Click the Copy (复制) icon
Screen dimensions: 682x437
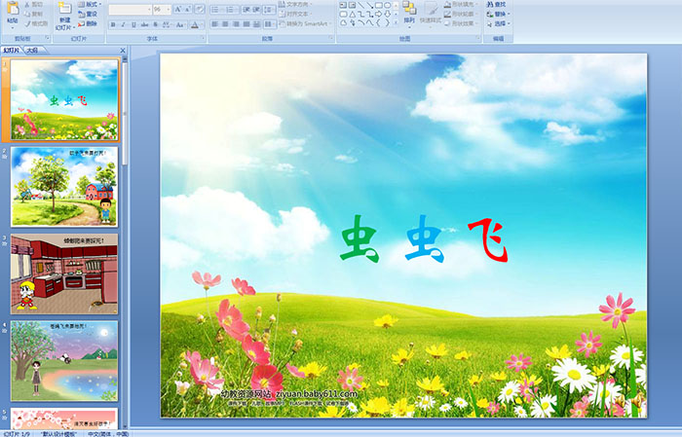click(x=28, y=14)
